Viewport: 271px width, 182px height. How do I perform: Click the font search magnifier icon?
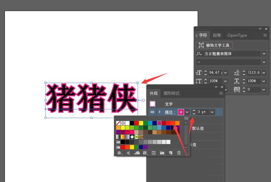[199, 54]
